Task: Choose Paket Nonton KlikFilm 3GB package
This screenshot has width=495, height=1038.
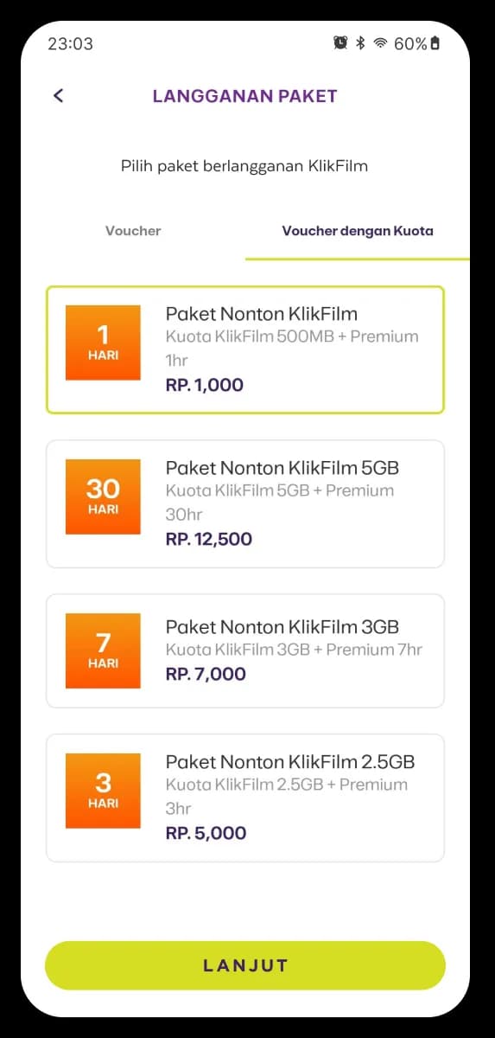Action: 245,650
